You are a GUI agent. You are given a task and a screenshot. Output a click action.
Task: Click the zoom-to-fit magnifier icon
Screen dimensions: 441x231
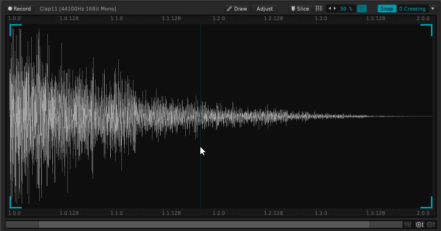click(x=408, y=224)
